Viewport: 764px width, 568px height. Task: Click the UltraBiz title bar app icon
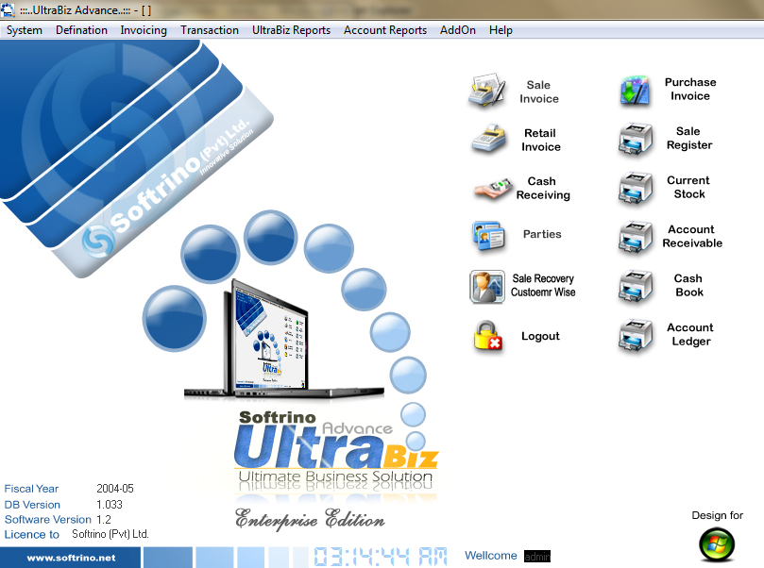coord(8,9)
